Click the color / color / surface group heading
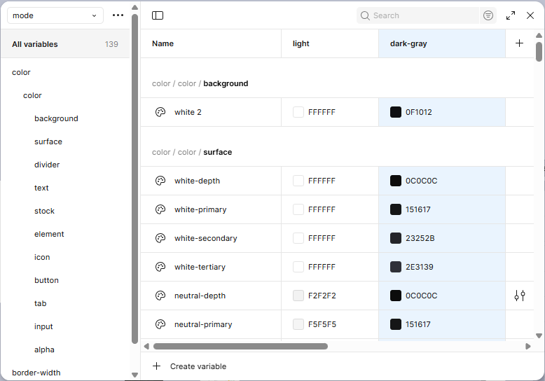The height and width of the screenshot is (381, 545). tap(192, 152)
